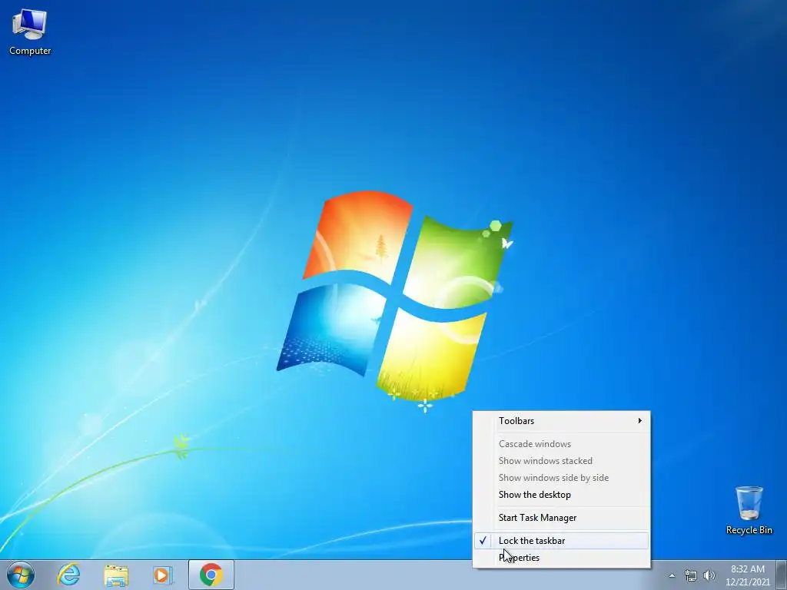The height and width of the screenshot is (590, 787).
Task: Click the grayed Cascade windows entry
Action: [x=561, y=444]
